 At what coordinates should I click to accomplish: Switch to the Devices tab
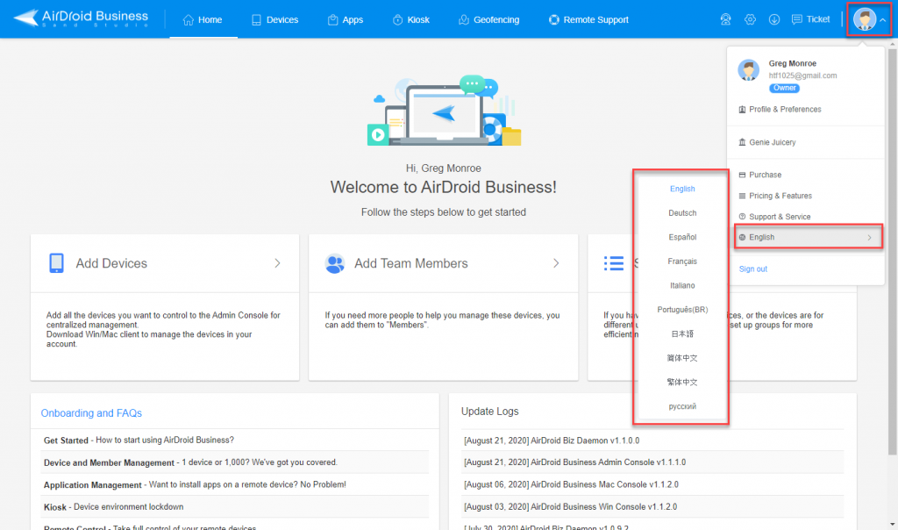(274, 19)
